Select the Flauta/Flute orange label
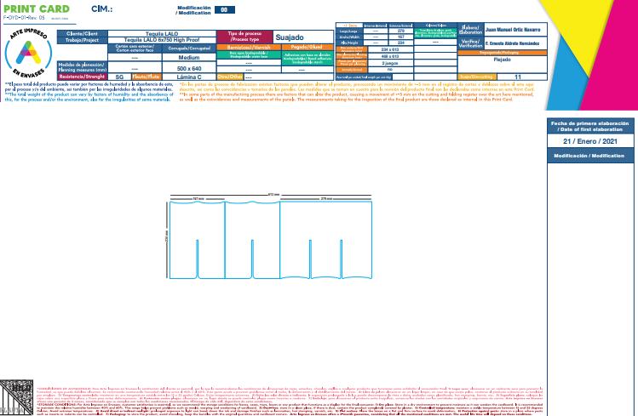The height and width of the screenshot is (416, 638). click(x=147, y=77)
